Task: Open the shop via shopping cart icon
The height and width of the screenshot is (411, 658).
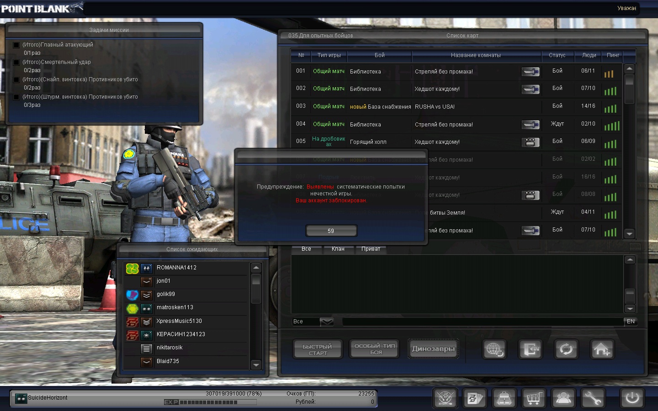Action: click(x=533, y=398)
